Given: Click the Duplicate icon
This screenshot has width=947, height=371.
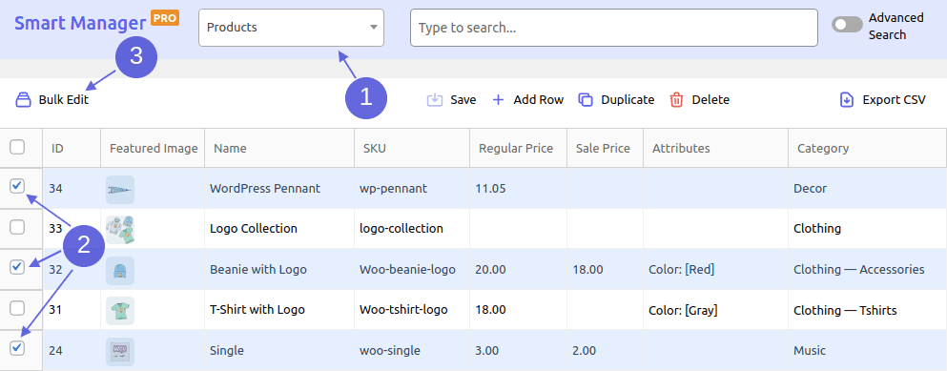Looking at the screenshot, I should [586, 100].
